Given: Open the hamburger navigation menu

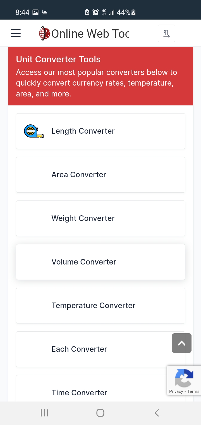Looking at the screenshot, I should (x=16, y=33).
